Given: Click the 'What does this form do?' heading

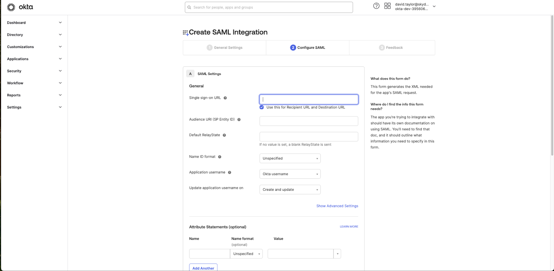Looking at the screenshot, I should coord(390,79).
